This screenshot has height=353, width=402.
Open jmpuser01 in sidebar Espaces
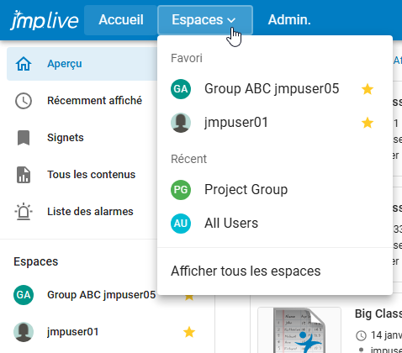[x=73, y=332]
